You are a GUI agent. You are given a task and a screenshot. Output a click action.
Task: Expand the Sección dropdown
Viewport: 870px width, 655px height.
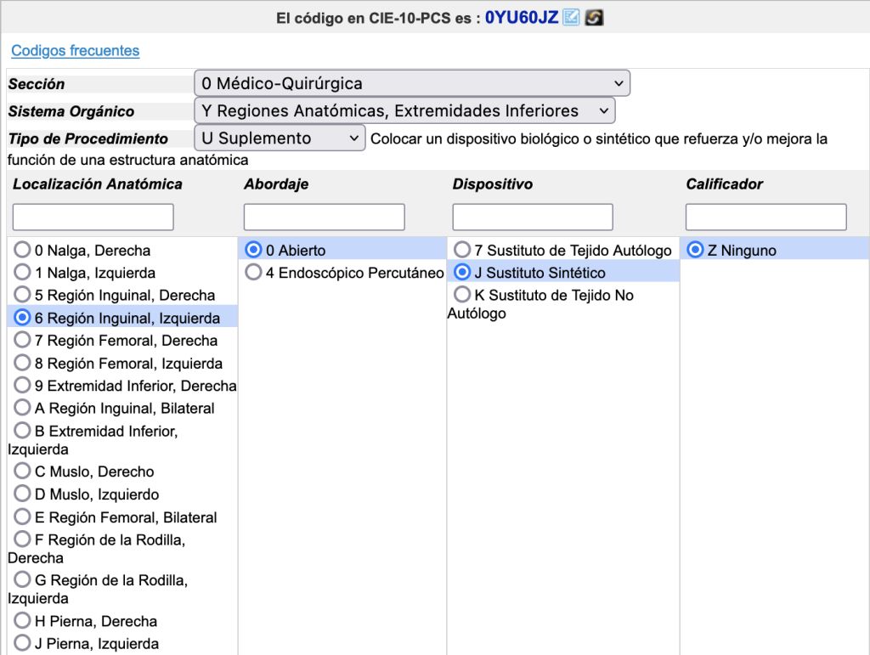pos(412,83)
